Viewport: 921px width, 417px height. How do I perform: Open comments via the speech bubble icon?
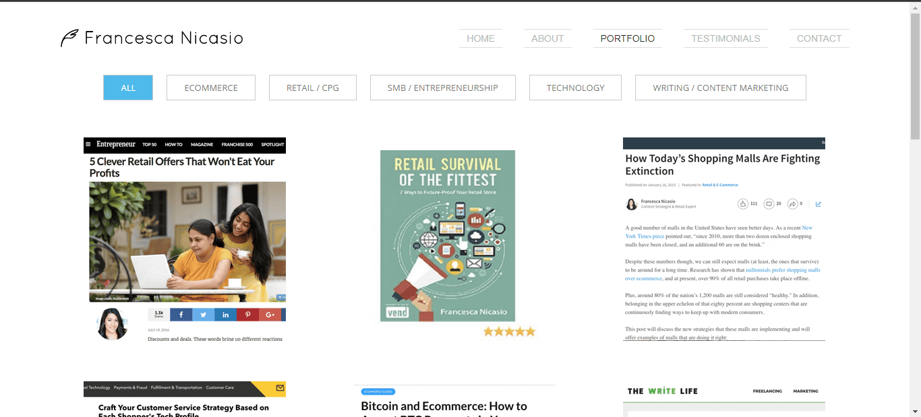pos(769,203)
